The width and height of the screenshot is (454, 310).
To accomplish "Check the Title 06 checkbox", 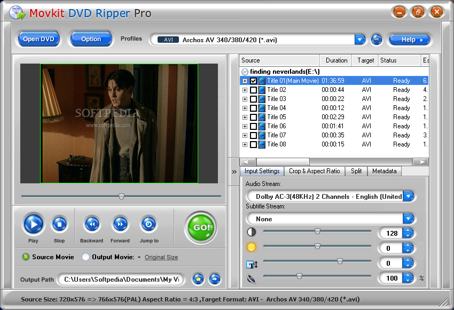I will [x=253, y=126].
